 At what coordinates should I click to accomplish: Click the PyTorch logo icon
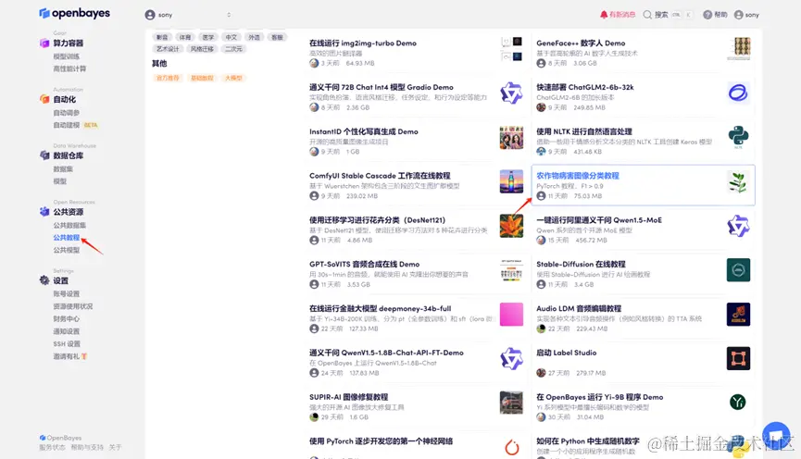tap(511, 447)
